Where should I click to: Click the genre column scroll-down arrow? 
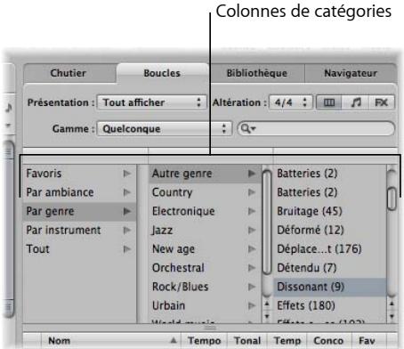(267, 316)
